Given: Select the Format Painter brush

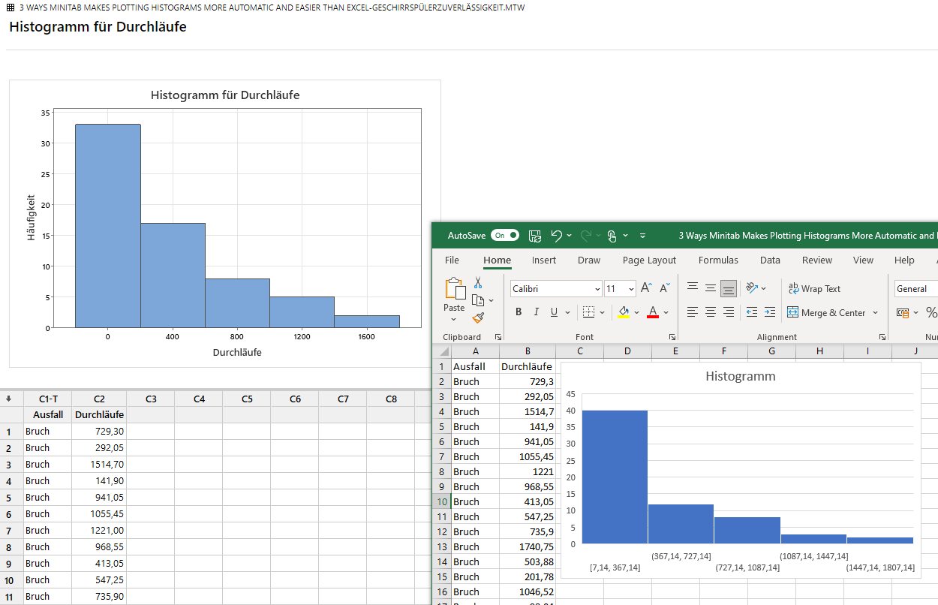Looking at the screenshot, I should coord(478,318).
